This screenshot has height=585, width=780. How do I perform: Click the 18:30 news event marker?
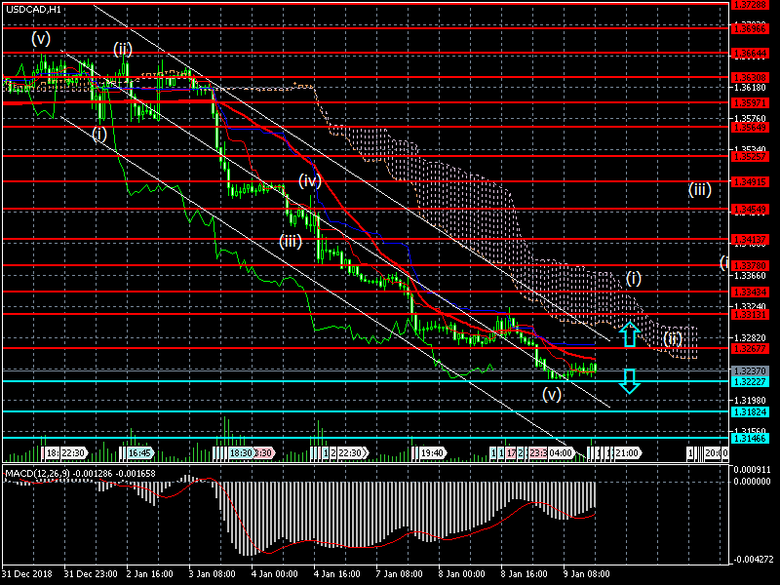[x=241, y=453]
